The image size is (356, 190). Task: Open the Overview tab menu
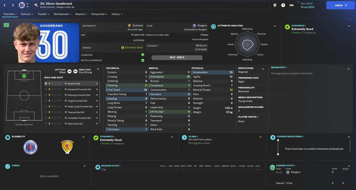pos(10,14)
